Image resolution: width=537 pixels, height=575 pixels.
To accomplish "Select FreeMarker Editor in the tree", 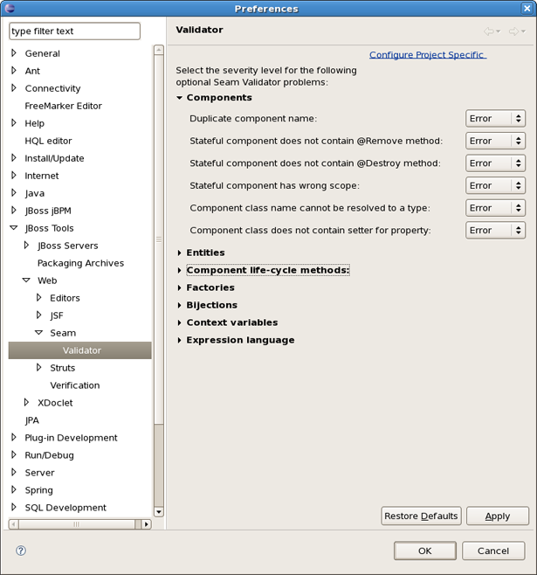I will point(64,106).
